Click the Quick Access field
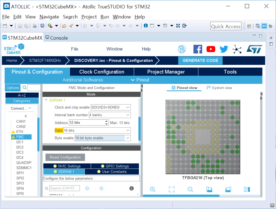The height and width of the screenshot is (209, 276). pos(226,26)
